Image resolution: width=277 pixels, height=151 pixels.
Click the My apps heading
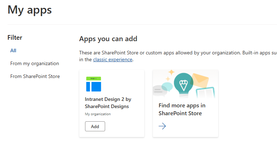point(30,10)
